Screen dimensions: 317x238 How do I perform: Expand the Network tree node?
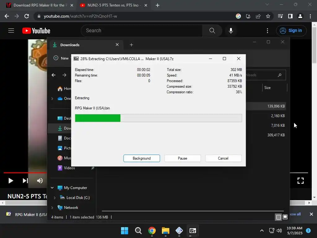(x=52, y=207)
